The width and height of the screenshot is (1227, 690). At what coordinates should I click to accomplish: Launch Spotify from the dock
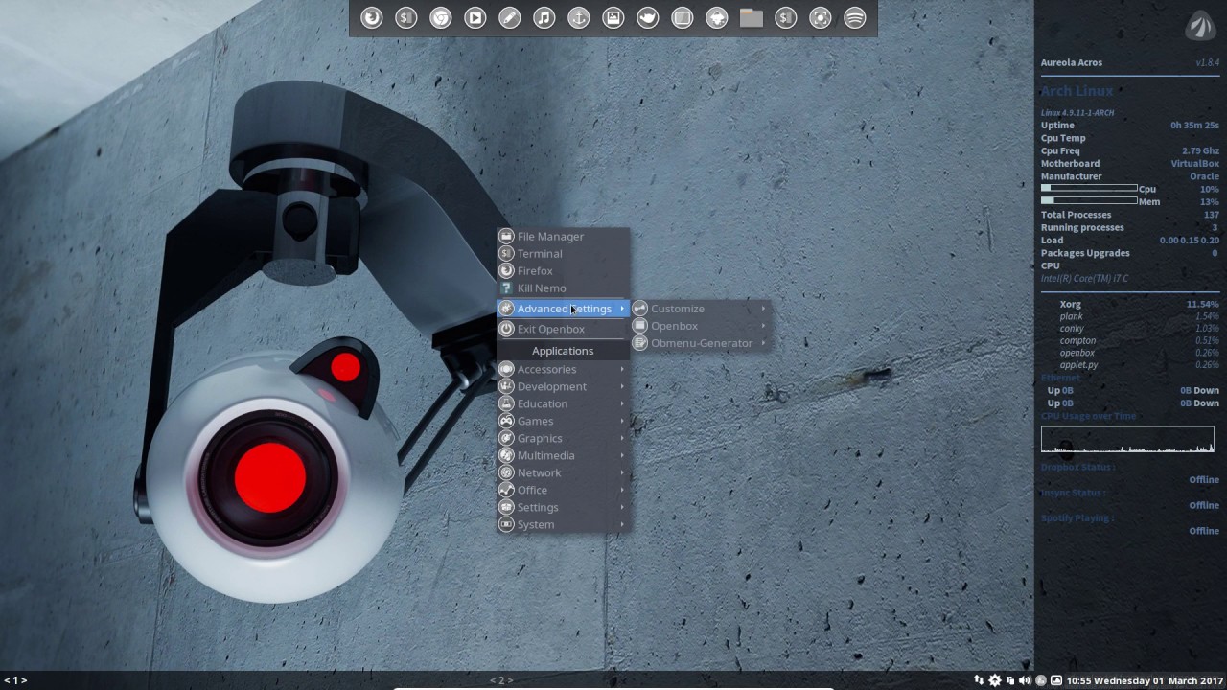[854, 17]
